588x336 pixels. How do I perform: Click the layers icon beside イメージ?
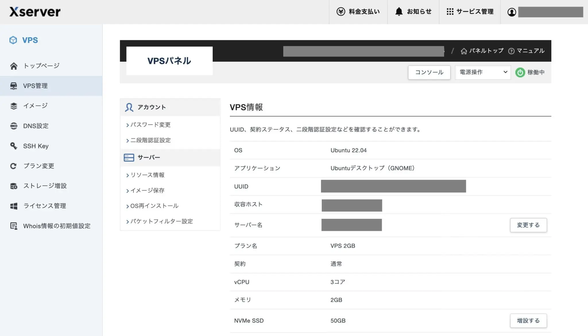(x=13, y=106)
